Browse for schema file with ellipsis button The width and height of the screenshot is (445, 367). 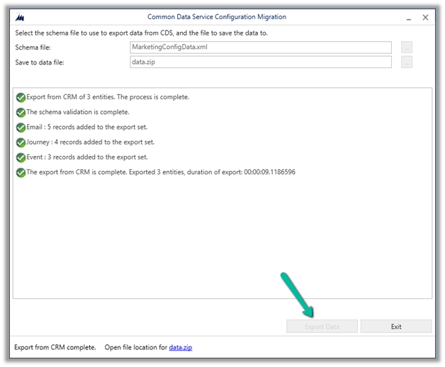click(x=407, y=47)
